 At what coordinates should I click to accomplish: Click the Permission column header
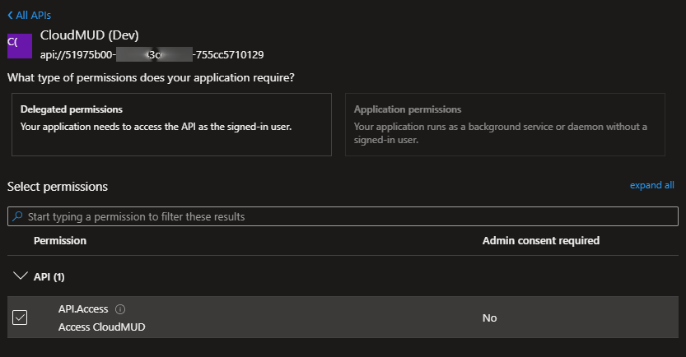[x=60, y=241]
